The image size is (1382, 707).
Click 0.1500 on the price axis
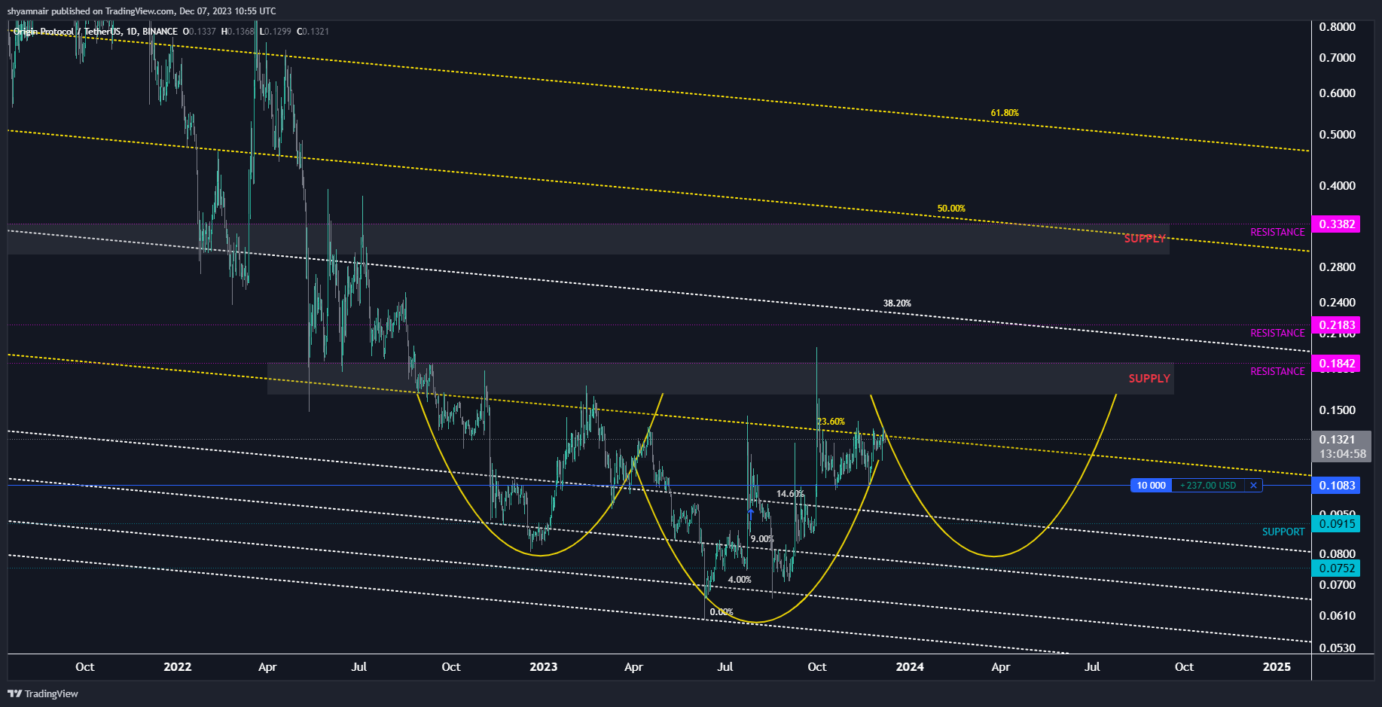coord(1338,410)
